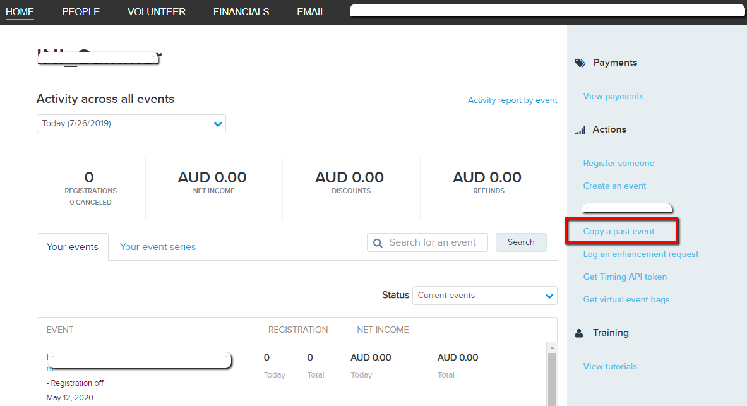Expand the Status Current events dropdown
This screenshot has height=406, width=747.
click(x=484, y=296)
